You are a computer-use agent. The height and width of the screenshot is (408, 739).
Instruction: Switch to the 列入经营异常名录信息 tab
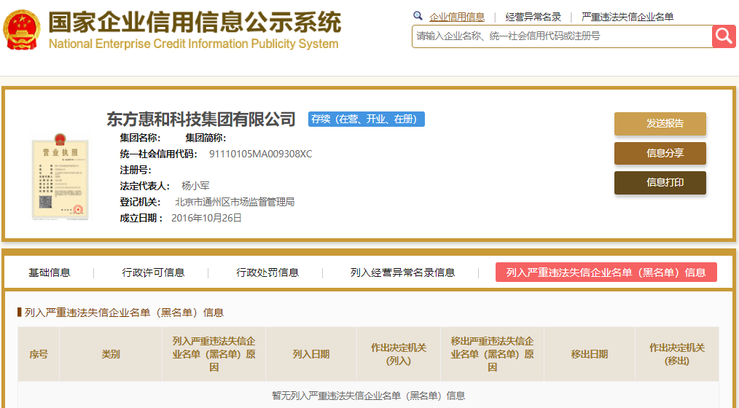[402, 272]
